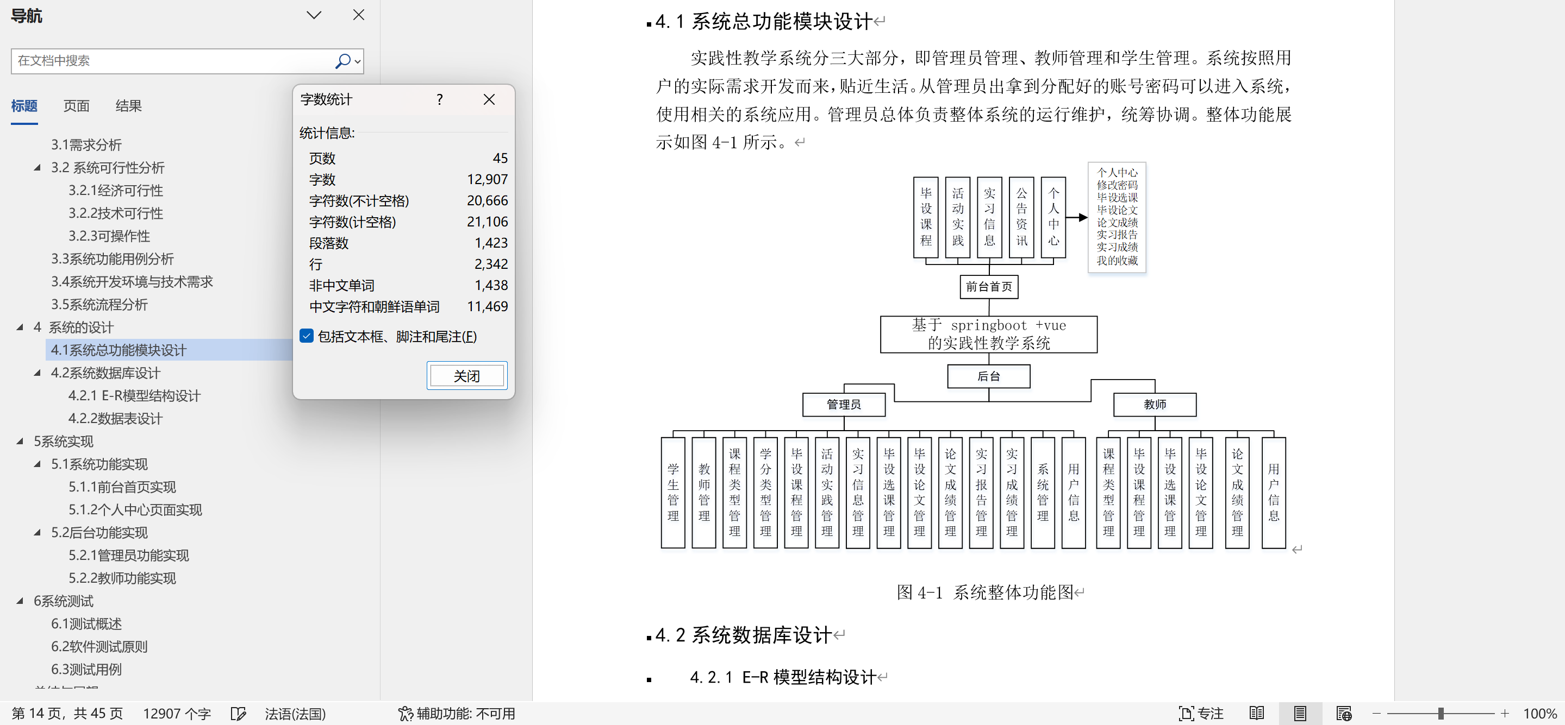
Task: Switch to Read Mode view icon
Action: coord(1256,714)
